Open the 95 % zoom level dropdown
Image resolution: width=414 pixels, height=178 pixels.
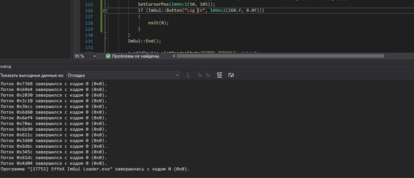tap(95, 56)
